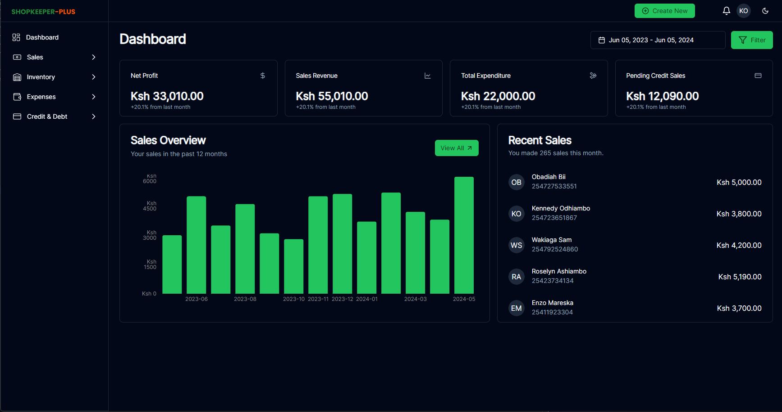Select Inventory in the sidebar
Image resolution: width=782 pixels, height=412 pixels.
point(41,77)
